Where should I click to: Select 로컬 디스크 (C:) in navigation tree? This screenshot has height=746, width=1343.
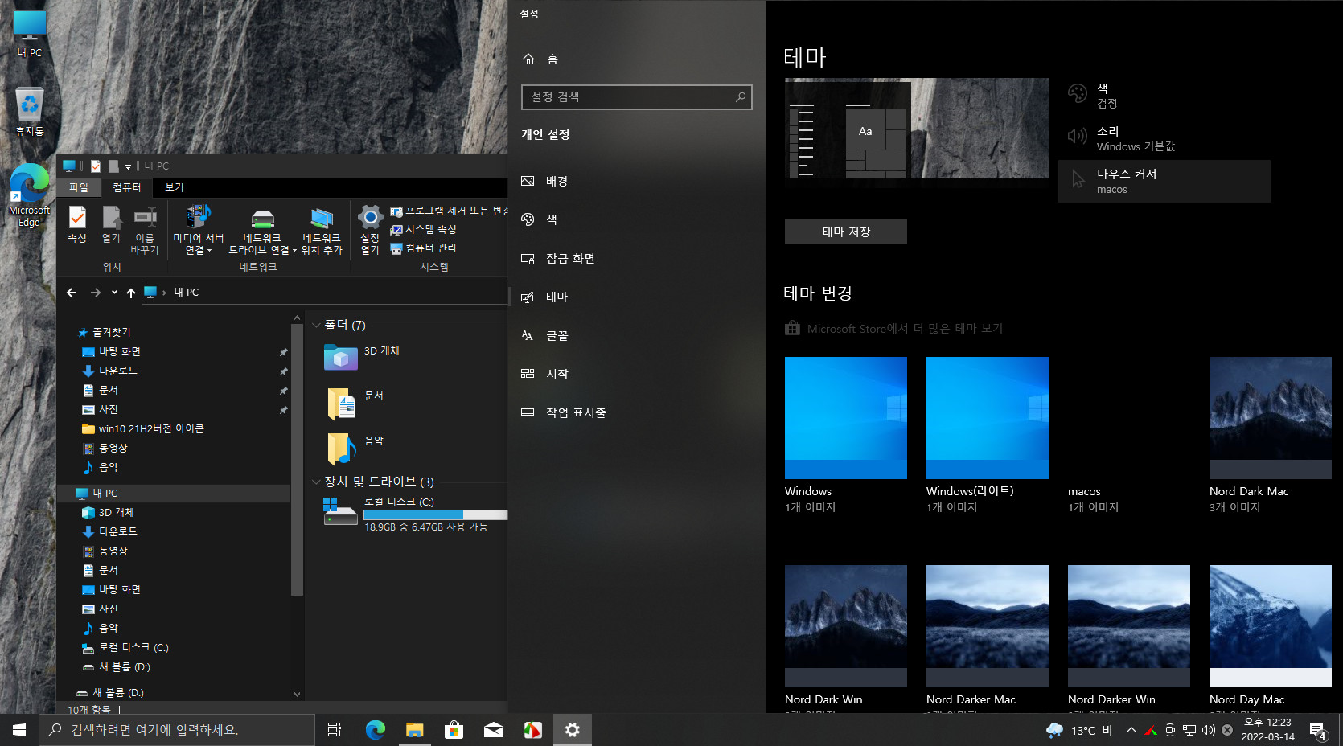(125, 647)
